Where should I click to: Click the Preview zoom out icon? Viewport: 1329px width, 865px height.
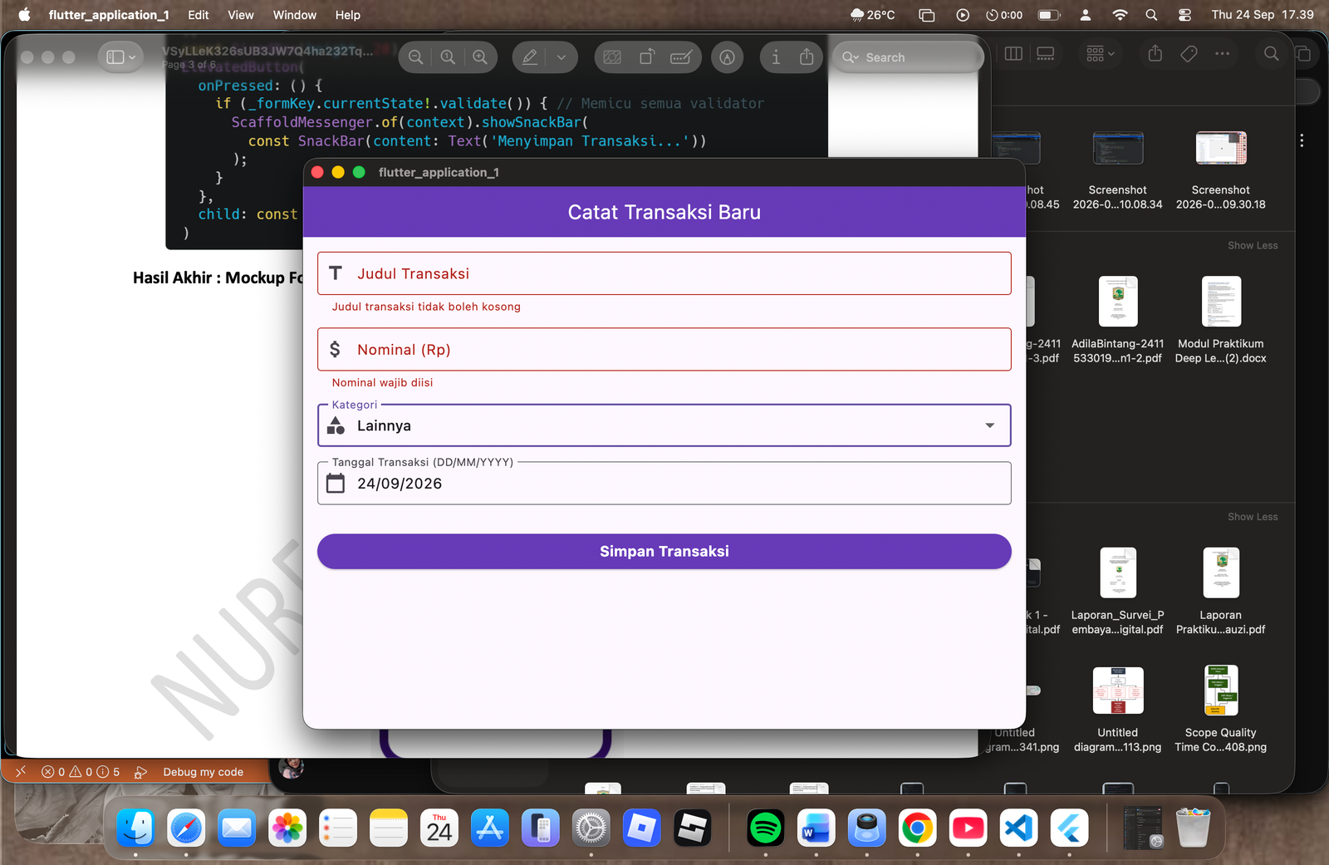(x=416, y=57)
